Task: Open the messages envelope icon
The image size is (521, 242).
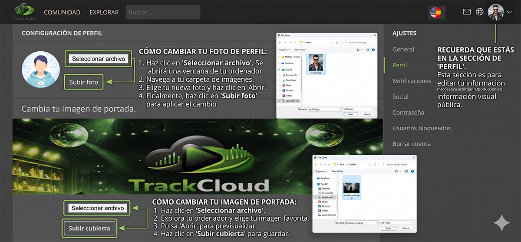Action: pos(467,12)
